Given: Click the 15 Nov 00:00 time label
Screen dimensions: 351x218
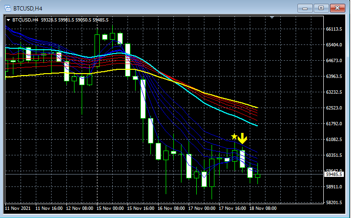Looking at the screenshot, I should (x=110, y=208).
